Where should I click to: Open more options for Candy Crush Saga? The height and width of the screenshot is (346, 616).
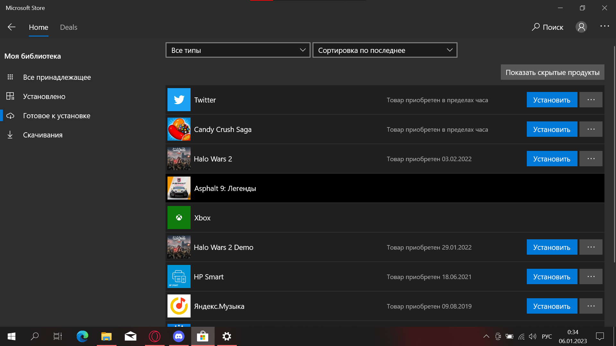pos(591,129)
